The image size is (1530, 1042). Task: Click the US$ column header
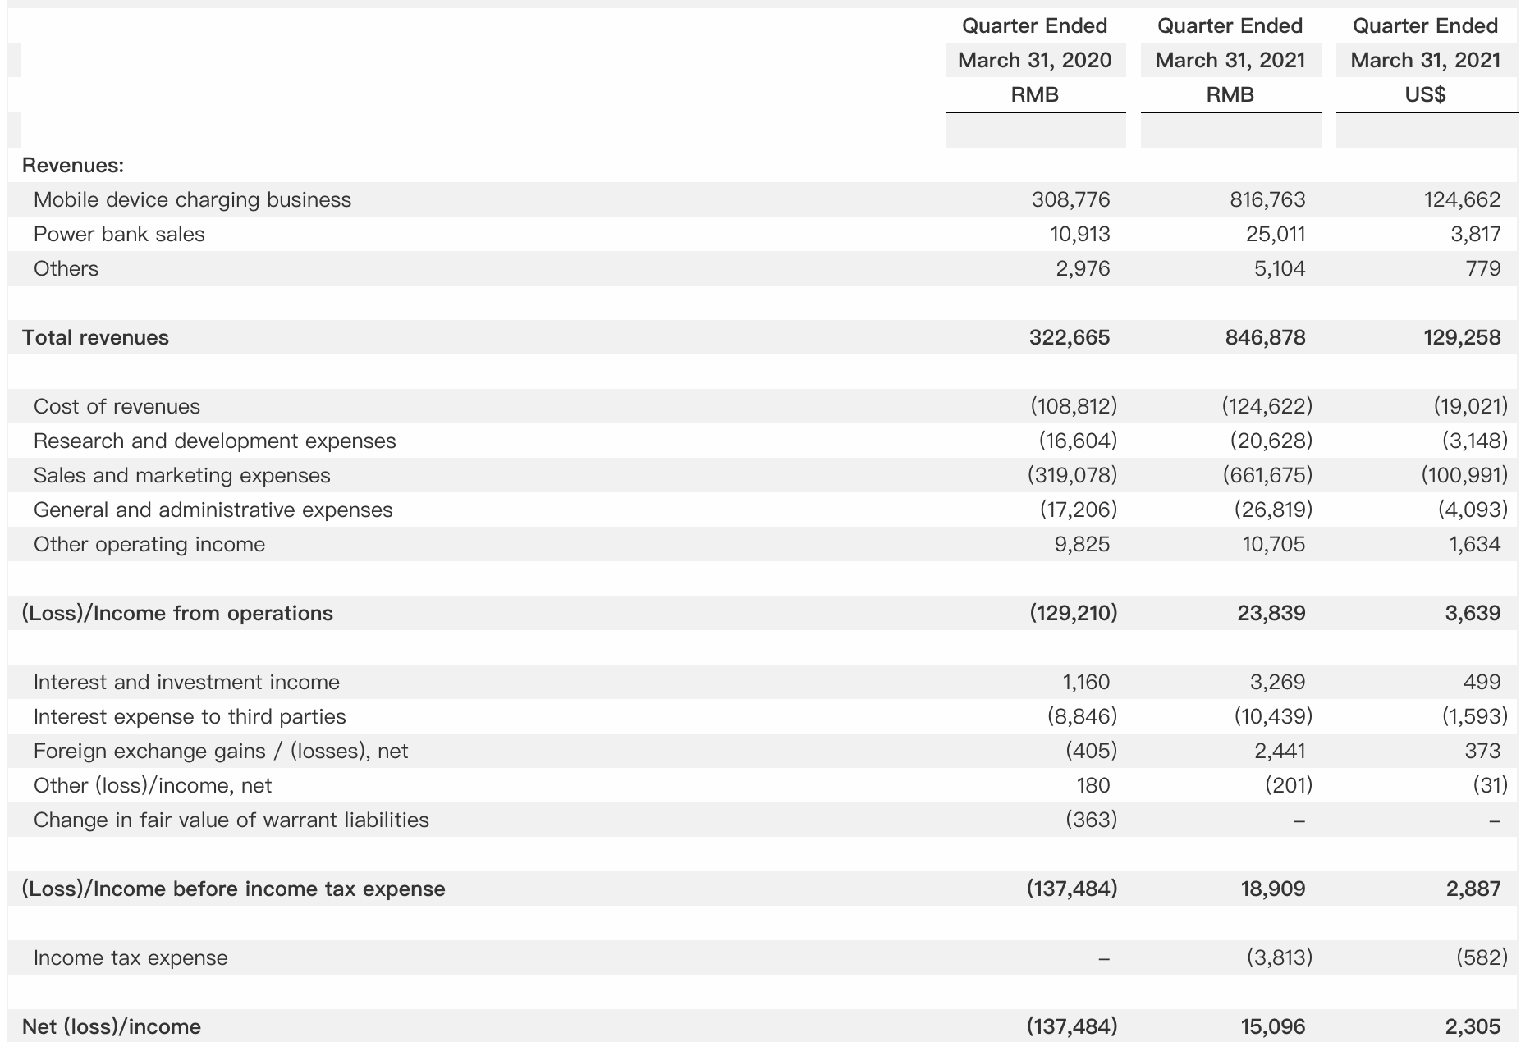(x=1425, y=94)
